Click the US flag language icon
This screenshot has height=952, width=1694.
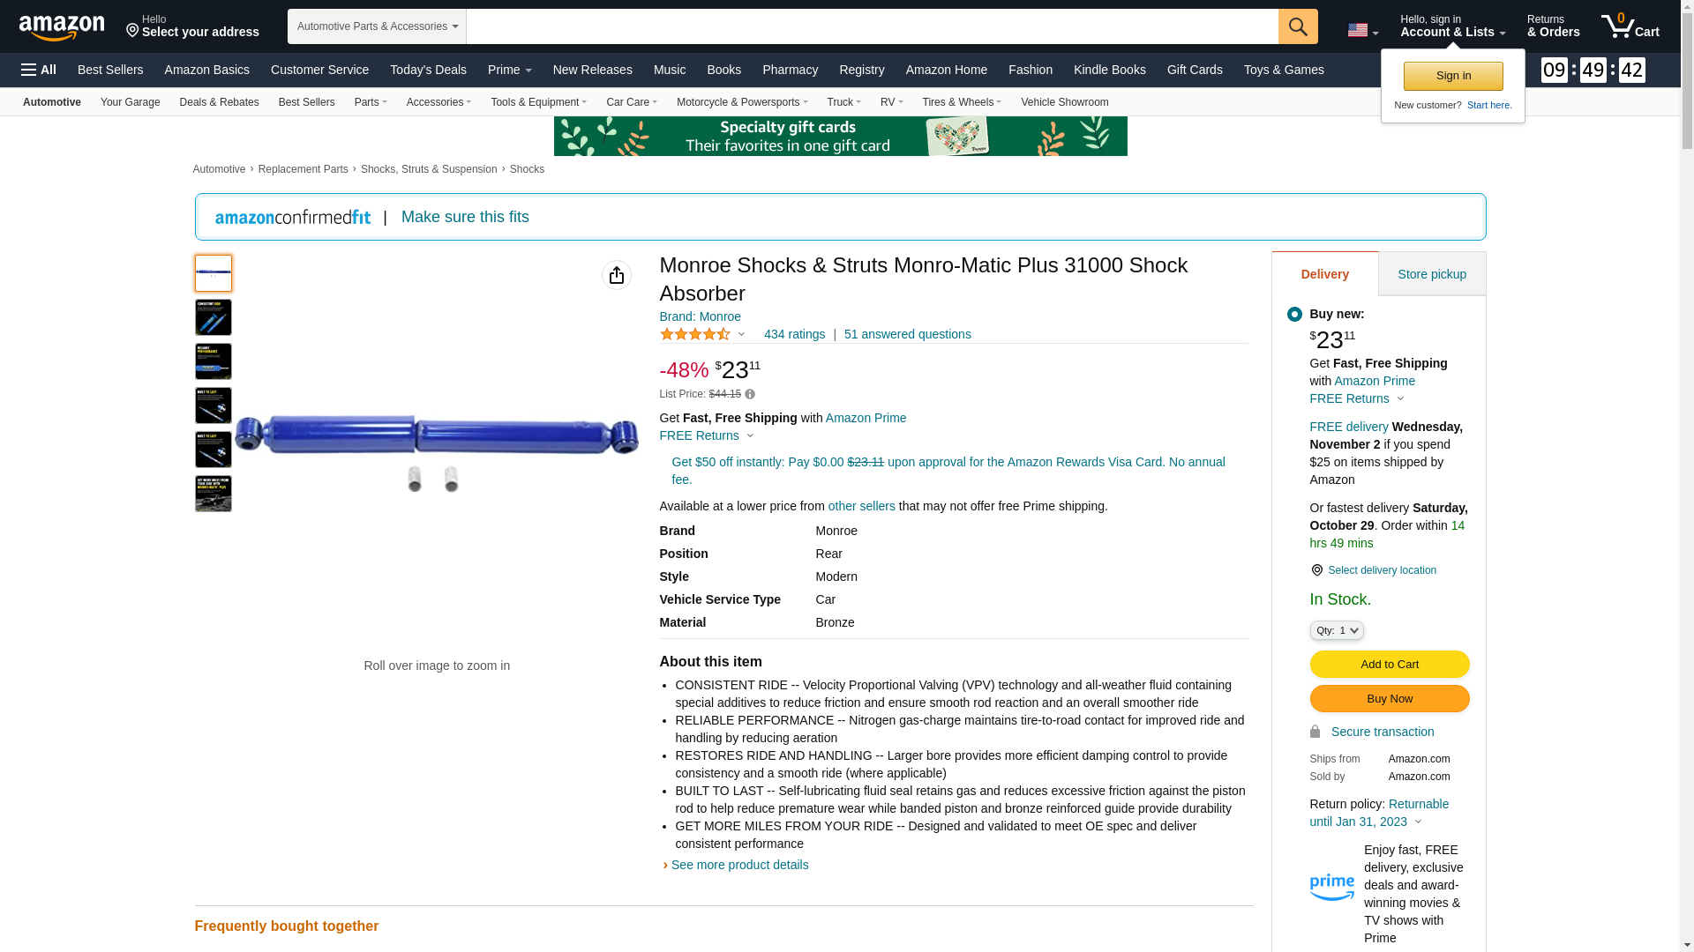[1357, 31]
